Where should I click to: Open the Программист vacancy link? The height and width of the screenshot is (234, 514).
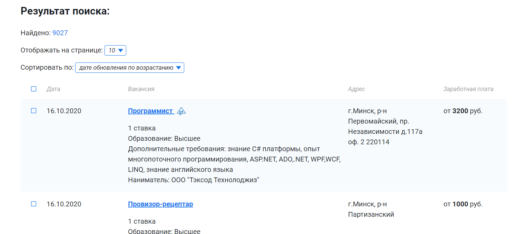pos(150,111)
